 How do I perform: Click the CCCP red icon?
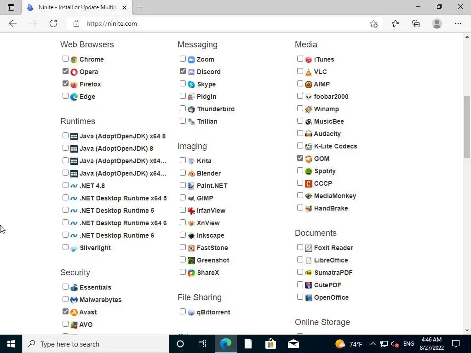309,183
